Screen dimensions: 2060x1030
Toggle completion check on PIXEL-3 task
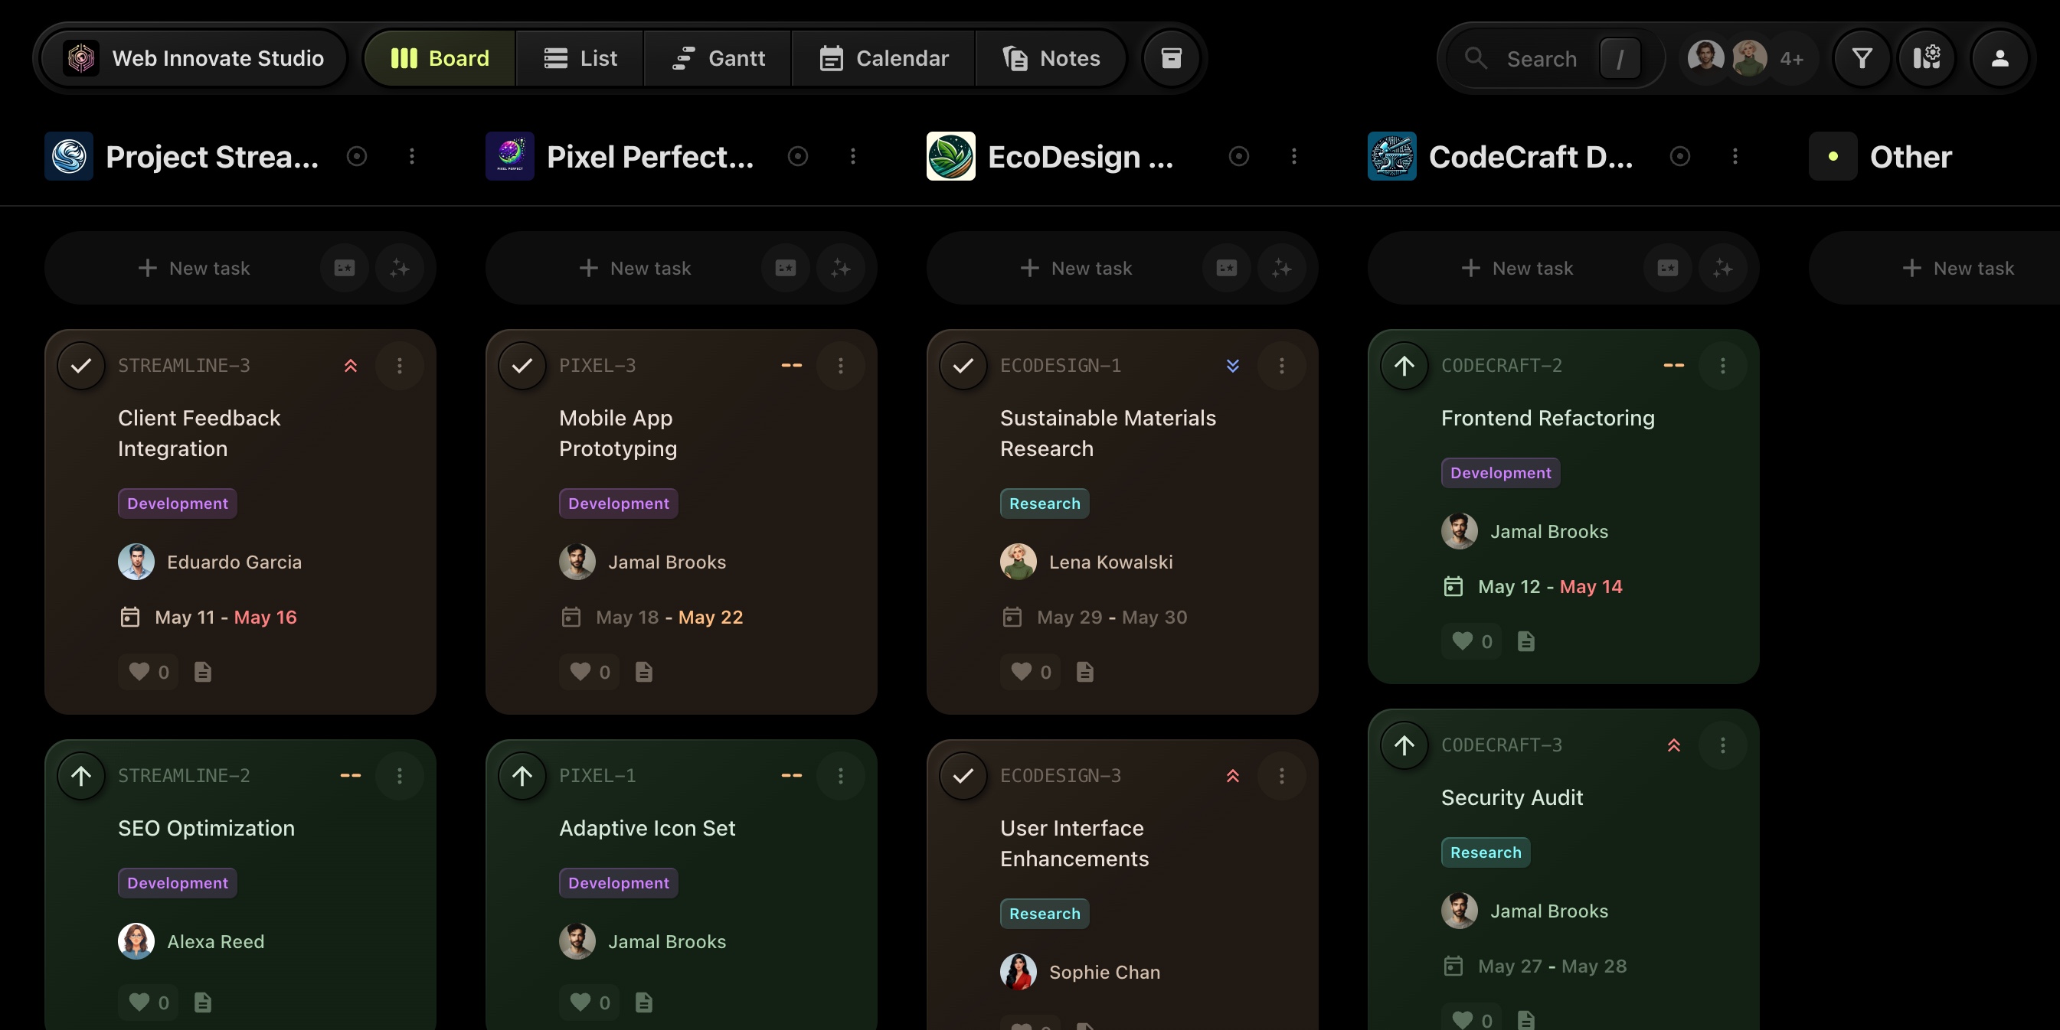point(522,366)
